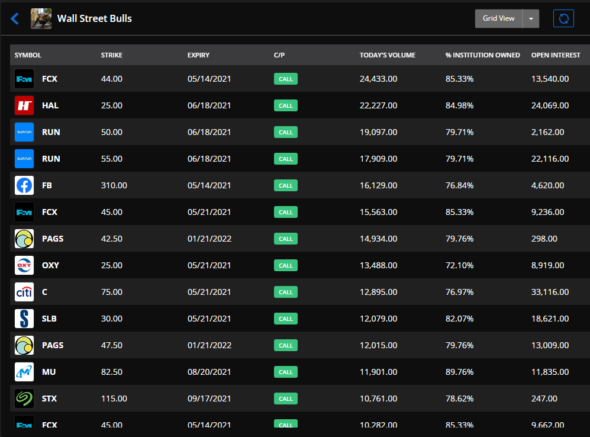Open the FCX logo in the 44.00 strike row
Screen dimensions: 590x437
click(x=24, y=79)
